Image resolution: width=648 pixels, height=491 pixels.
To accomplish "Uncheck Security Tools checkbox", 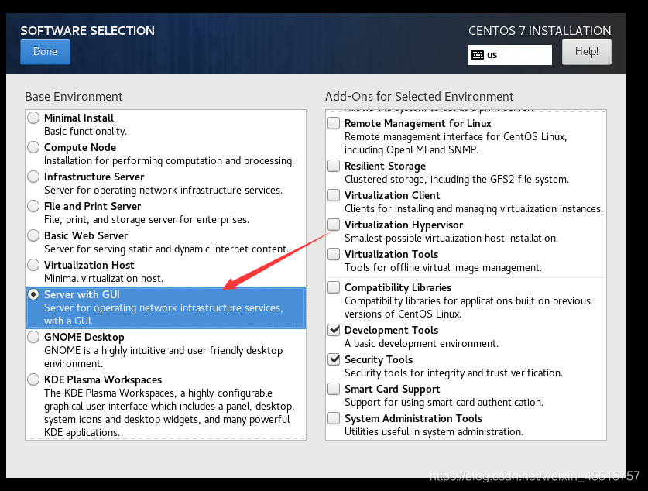I will pyautogui.click(x=334, y=359).
